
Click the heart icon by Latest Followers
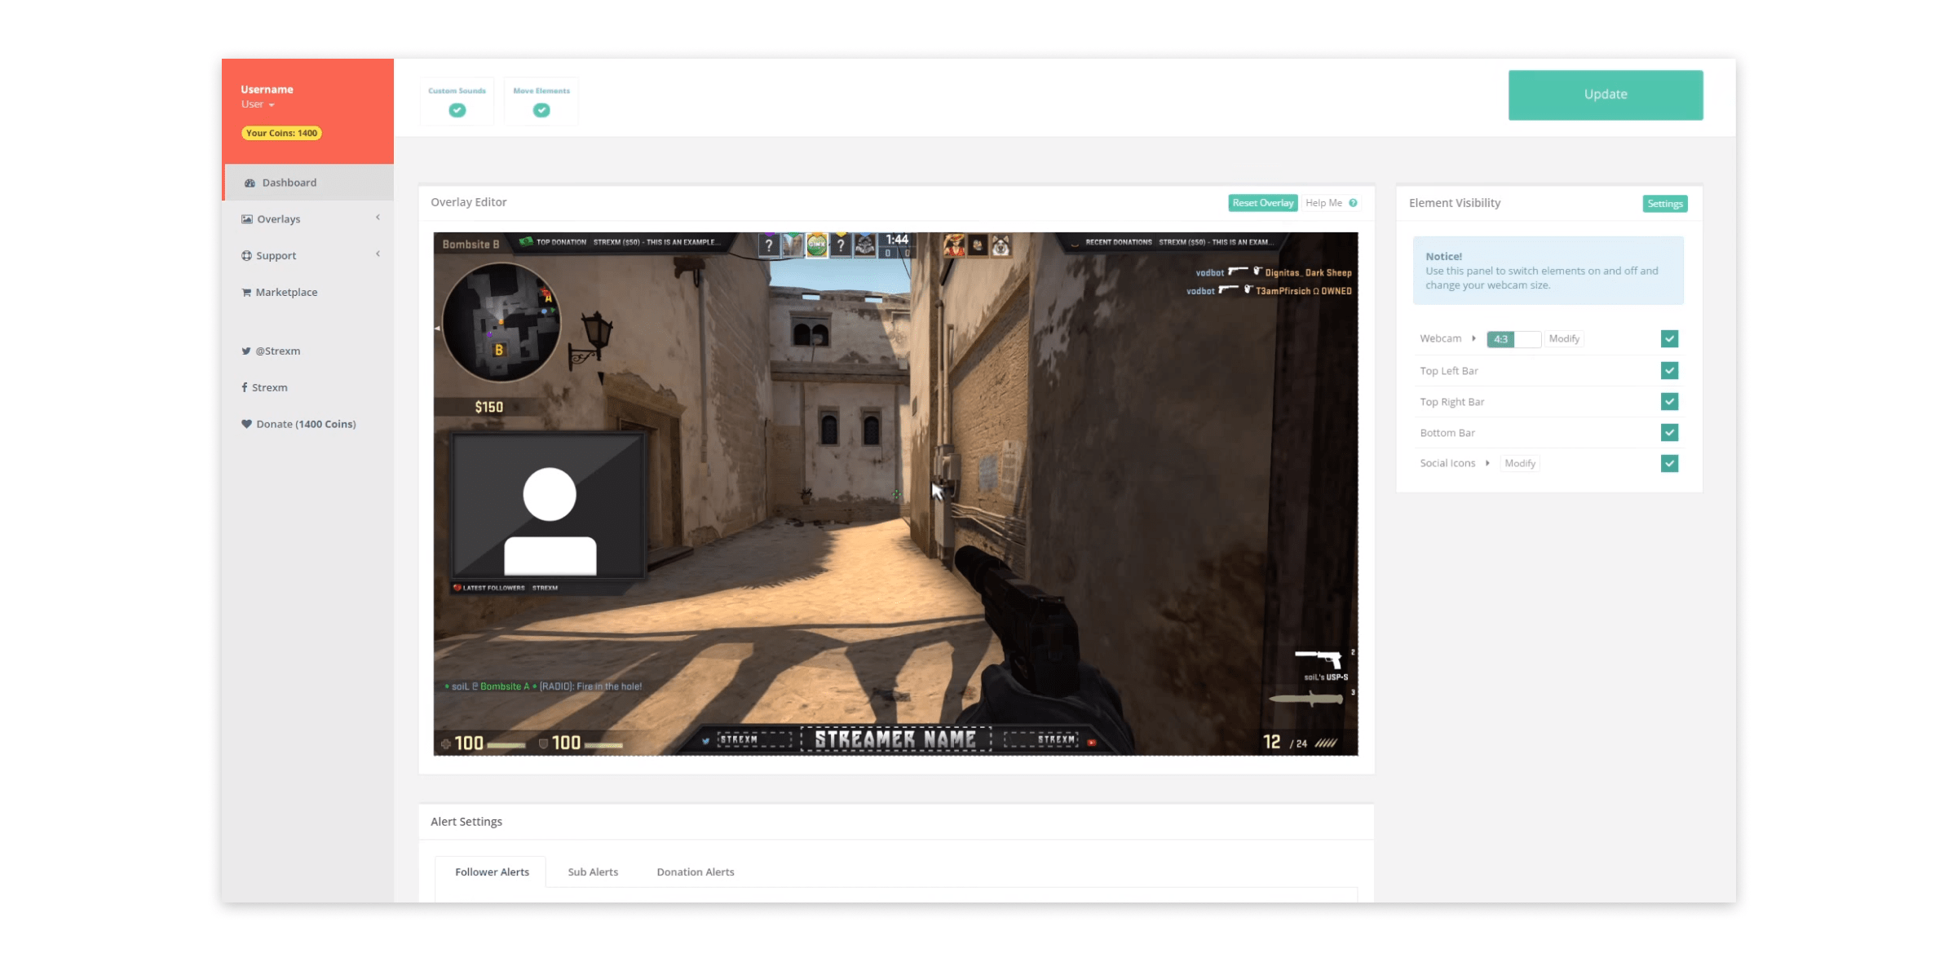(457, 588)
